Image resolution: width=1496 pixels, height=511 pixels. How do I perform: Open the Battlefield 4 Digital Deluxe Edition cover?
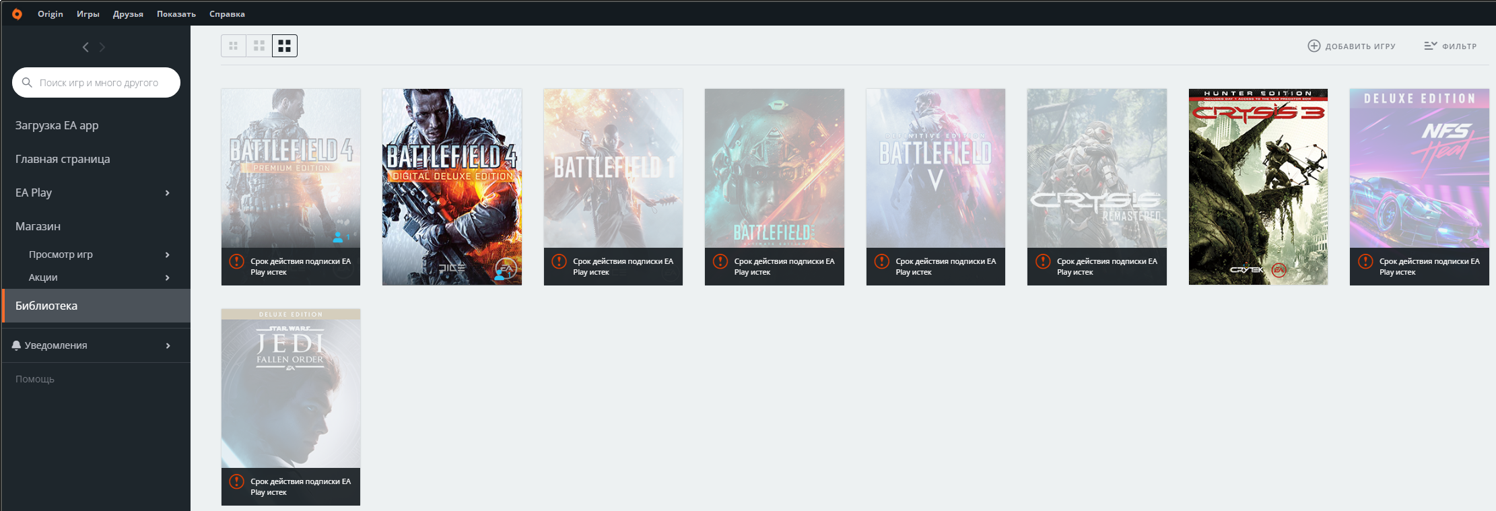tap(452, 186)
